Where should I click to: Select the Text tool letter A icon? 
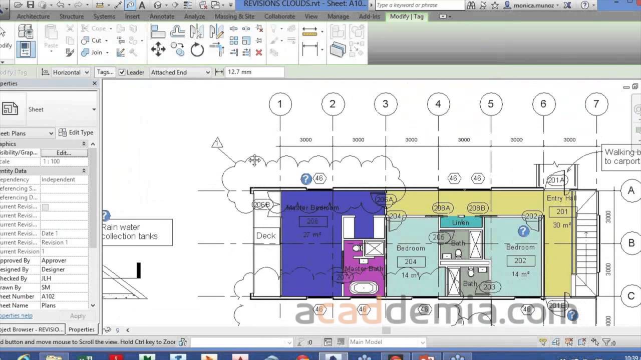point(142,5)
